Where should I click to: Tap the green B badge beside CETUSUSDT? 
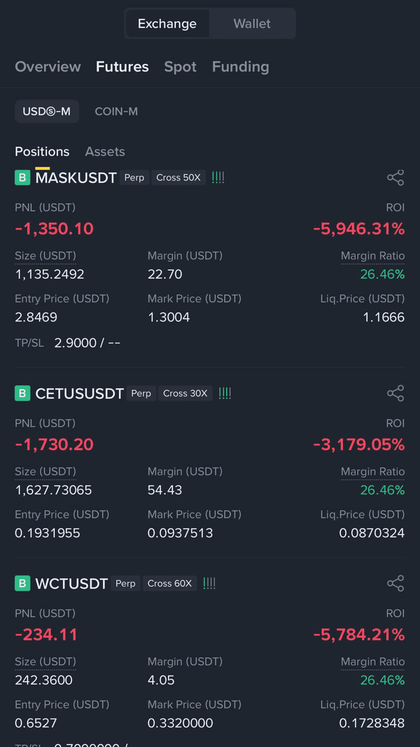(x=22, y=393)
